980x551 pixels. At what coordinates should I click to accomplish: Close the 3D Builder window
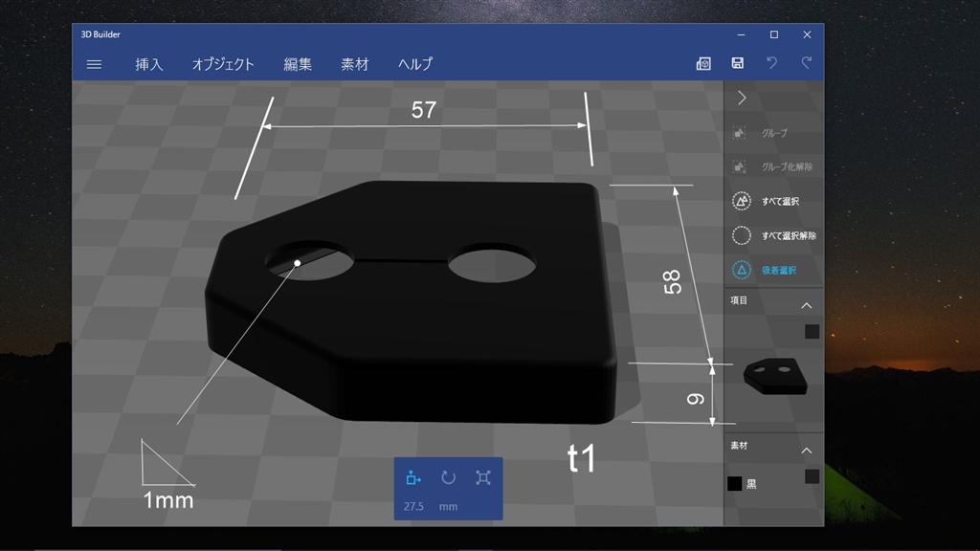[x=807, y=35]
